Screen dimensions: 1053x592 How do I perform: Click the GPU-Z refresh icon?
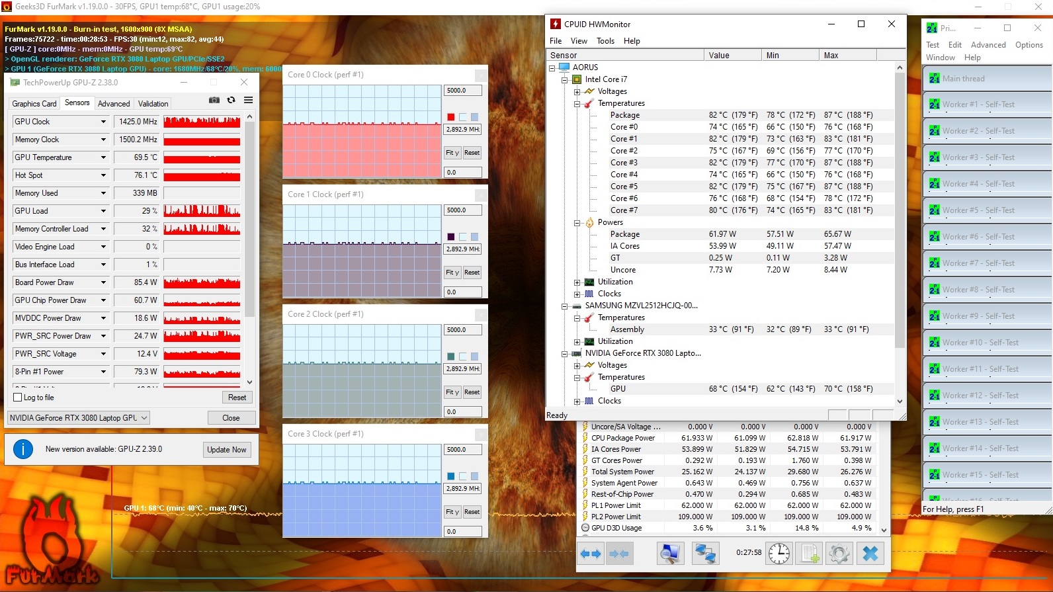click(x=231, y=101)
